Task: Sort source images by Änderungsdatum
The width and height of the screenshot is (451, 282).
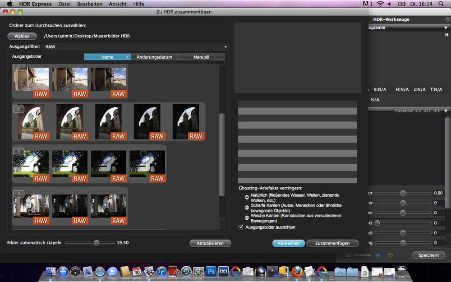Action: tap(154, 57)
